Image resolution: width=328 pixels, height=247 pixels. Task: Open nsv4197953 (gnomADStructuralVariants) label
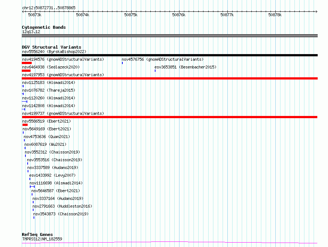click(63, 75)
